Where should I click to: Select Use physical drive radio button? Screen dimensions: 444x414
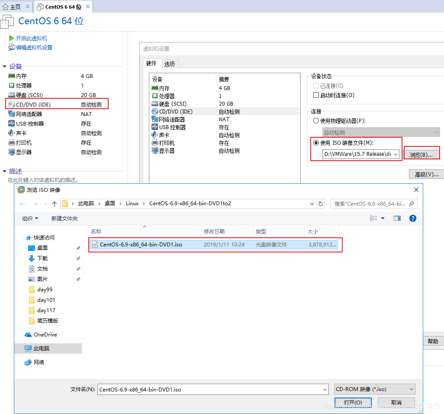(316, 121)
